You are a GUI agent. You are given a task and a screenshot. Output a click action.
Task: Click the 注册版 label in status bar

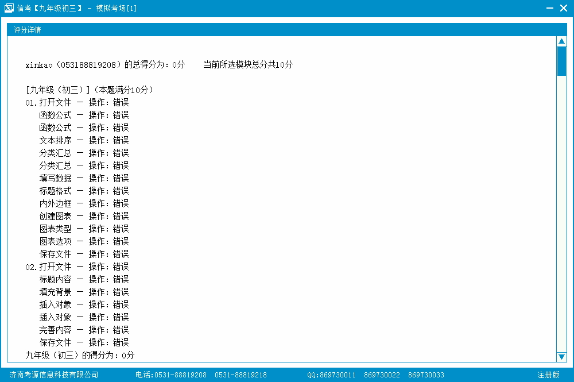[548, 375]
